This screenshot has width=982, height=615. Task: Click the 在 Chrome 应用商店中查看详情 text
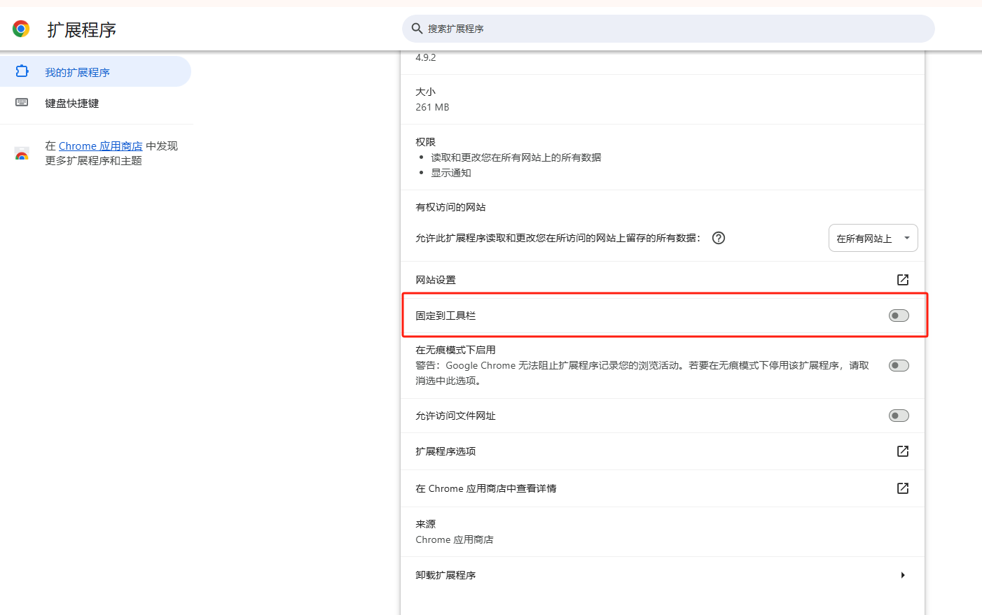(486, 488)
